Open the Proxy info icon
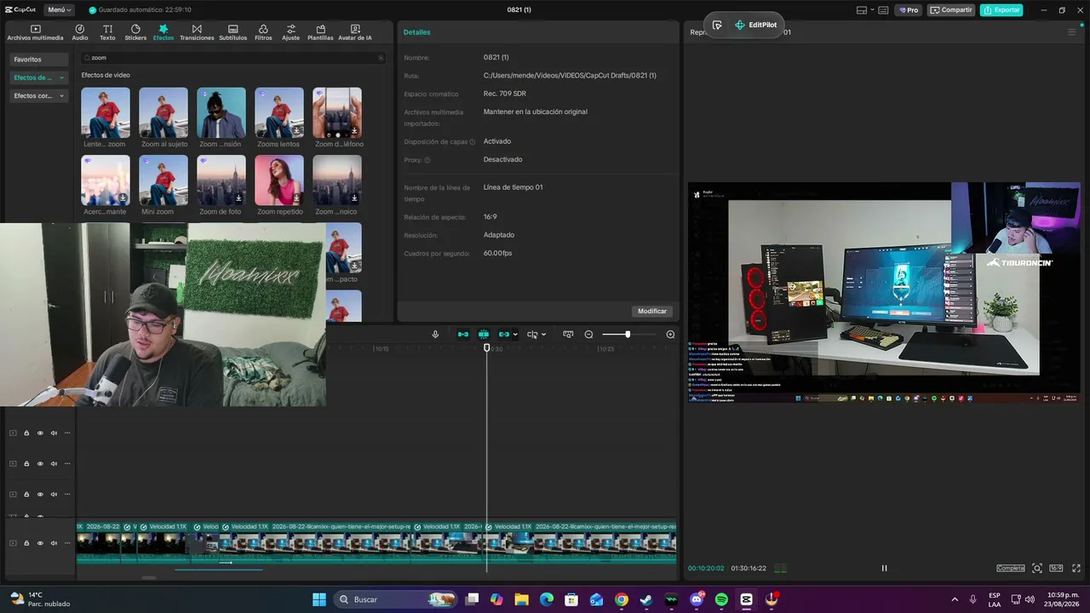 (x=427, y=160)
